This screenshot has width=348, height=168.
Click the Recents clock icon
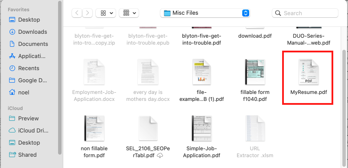click(x=12, y=68)
